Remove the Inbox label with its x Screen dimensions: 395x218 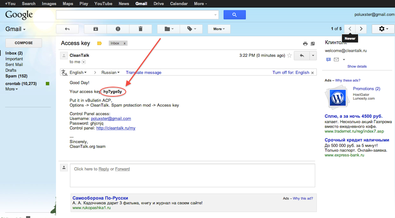coord(124,44)
